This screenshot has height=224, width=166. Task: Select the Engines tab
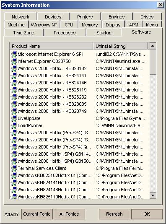(x=117, y=17)
